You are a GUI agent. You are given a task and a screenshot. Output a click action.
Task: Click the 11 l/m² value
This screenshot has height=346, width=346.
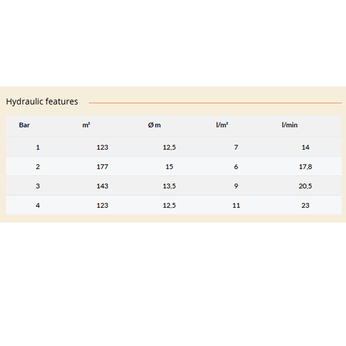click(x=236, y=206)
